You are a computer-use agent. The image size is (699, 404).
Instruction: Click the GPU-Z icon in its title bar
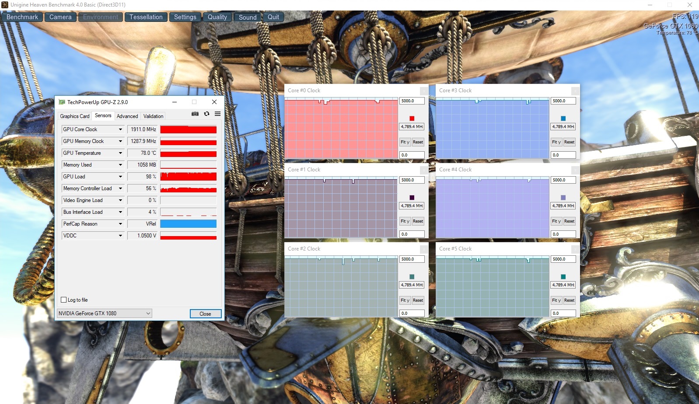click(x=62, y=102)
